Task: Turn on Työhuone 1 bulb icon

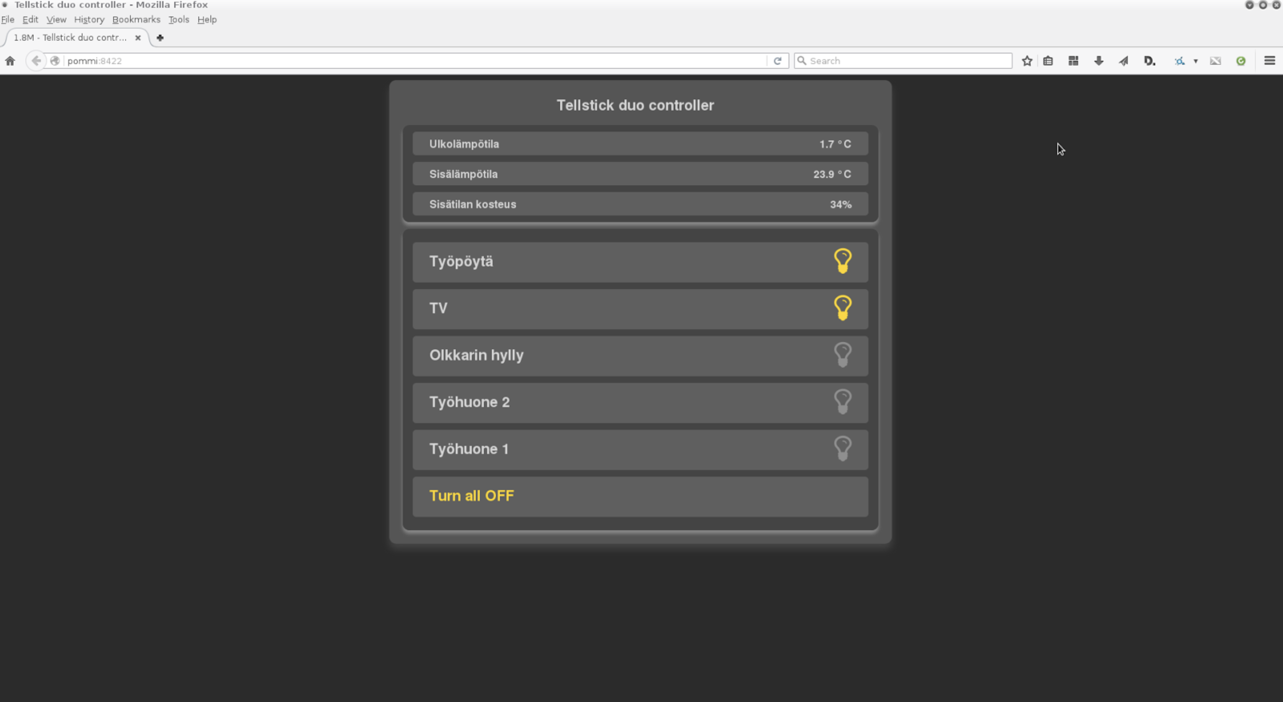Action: (x=842, y=449)
